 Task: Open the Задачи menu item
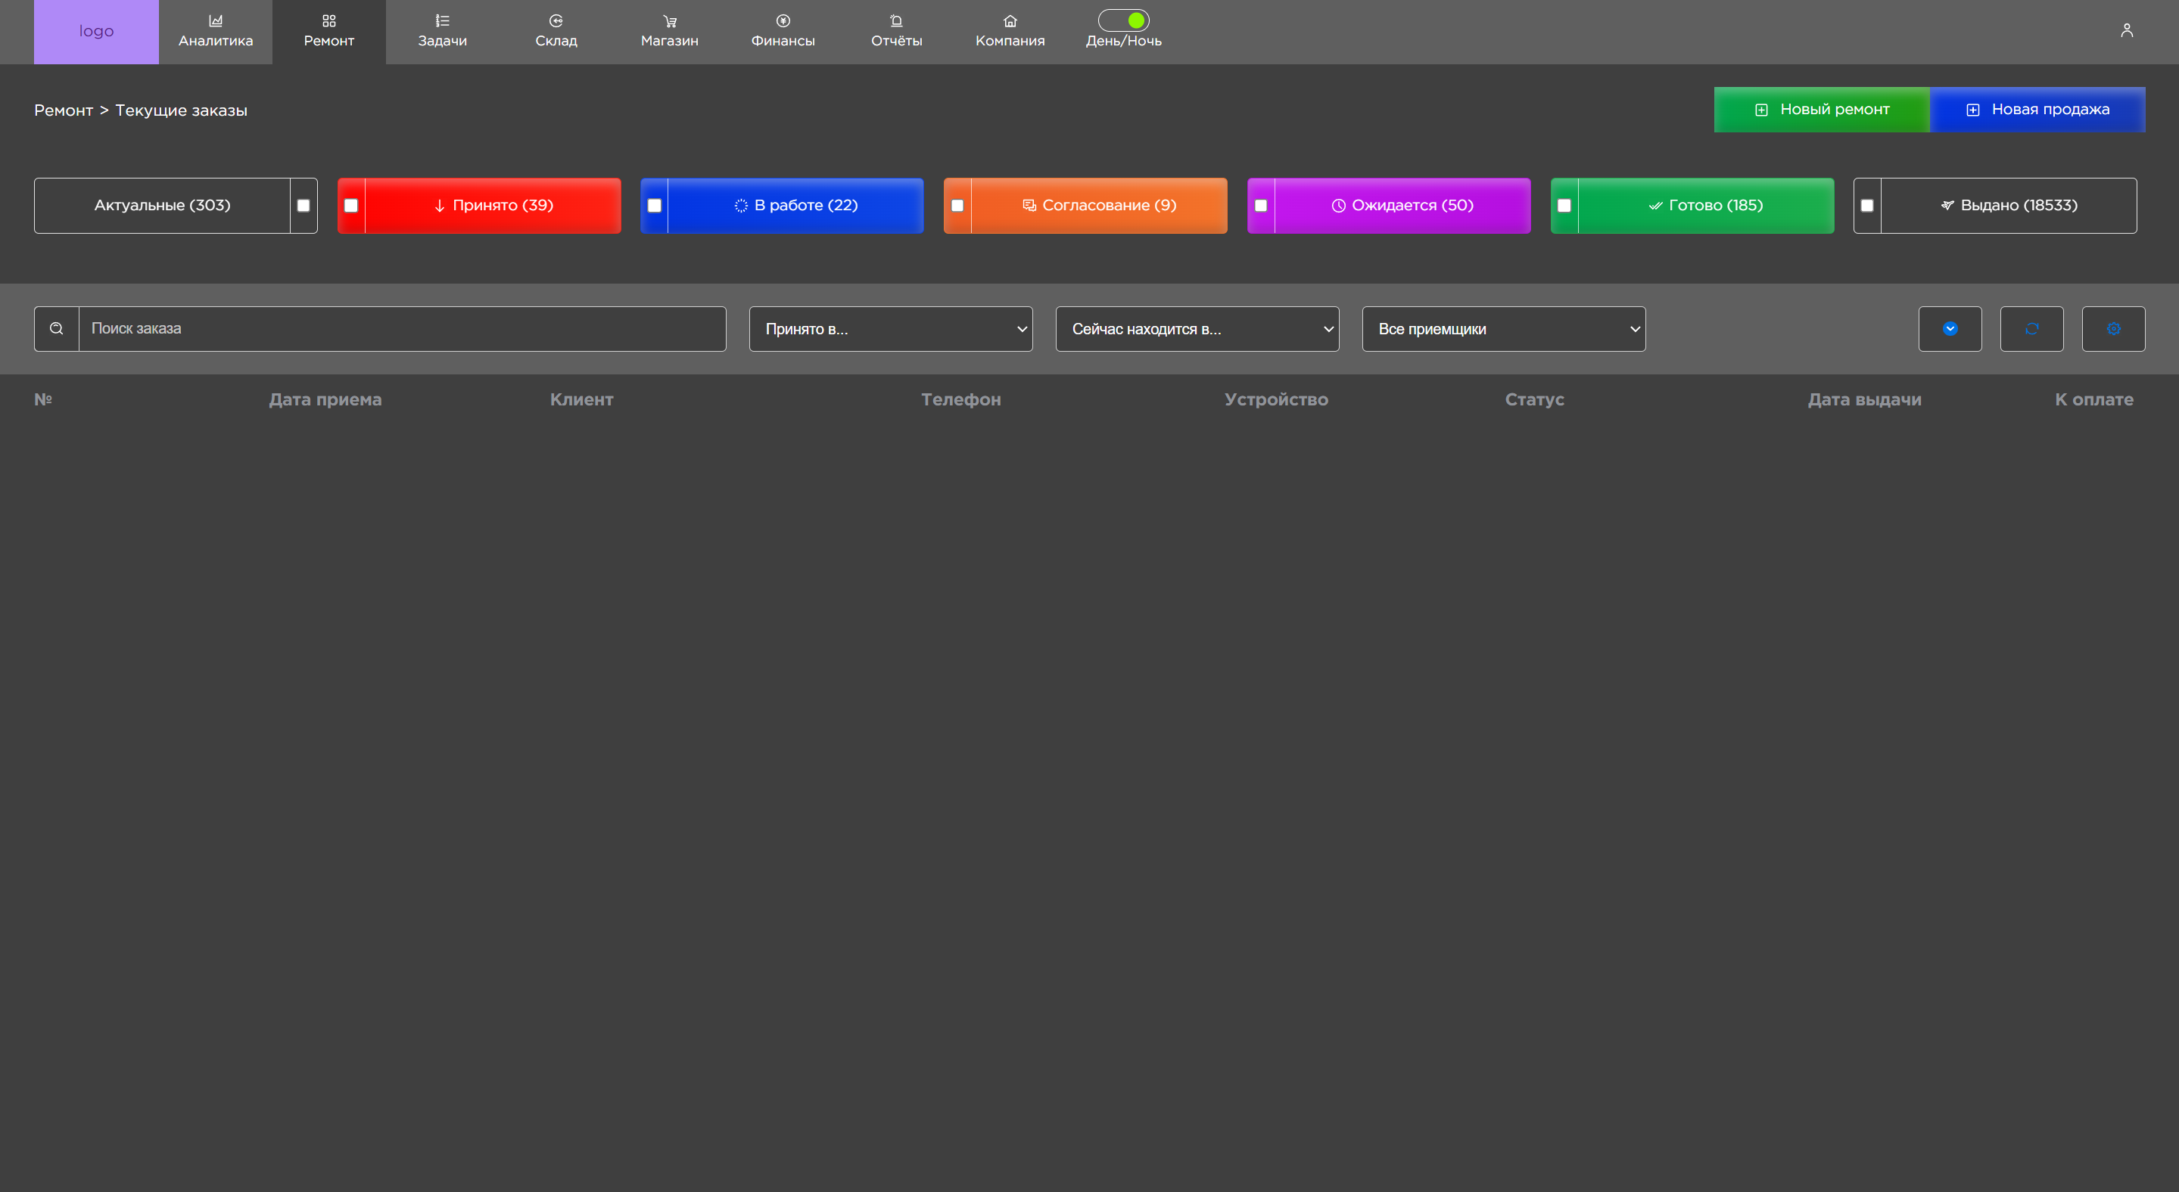[x=443, y=31]
